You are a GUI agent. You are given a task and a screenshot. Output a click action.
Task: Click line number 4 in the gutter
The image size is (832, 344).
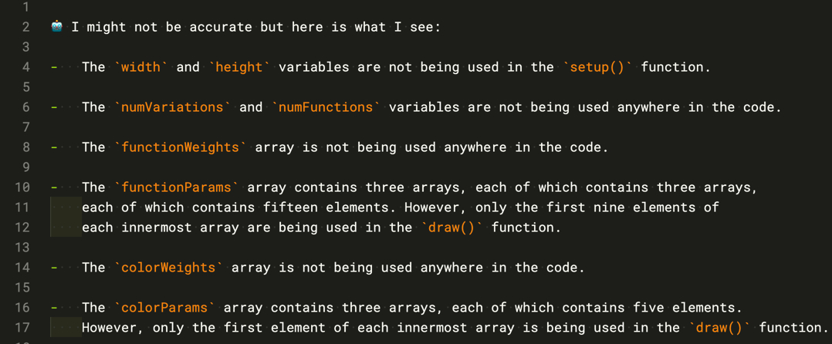(x=25, y=67)
